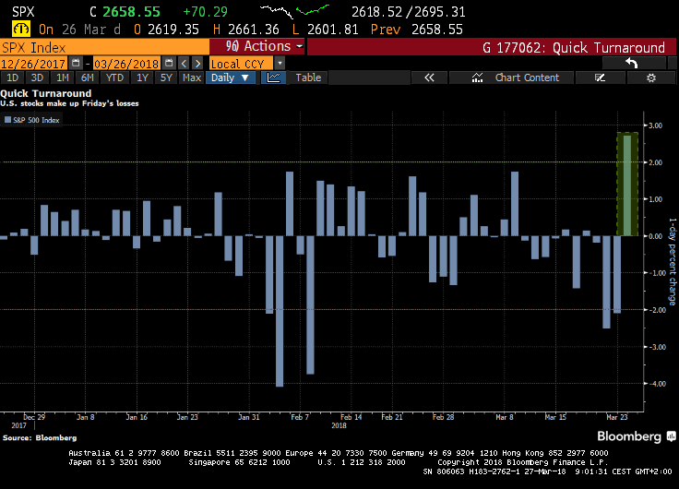Open the end date calendar picker
Viewport: 679px width, 489px height.
coord(167,63)
